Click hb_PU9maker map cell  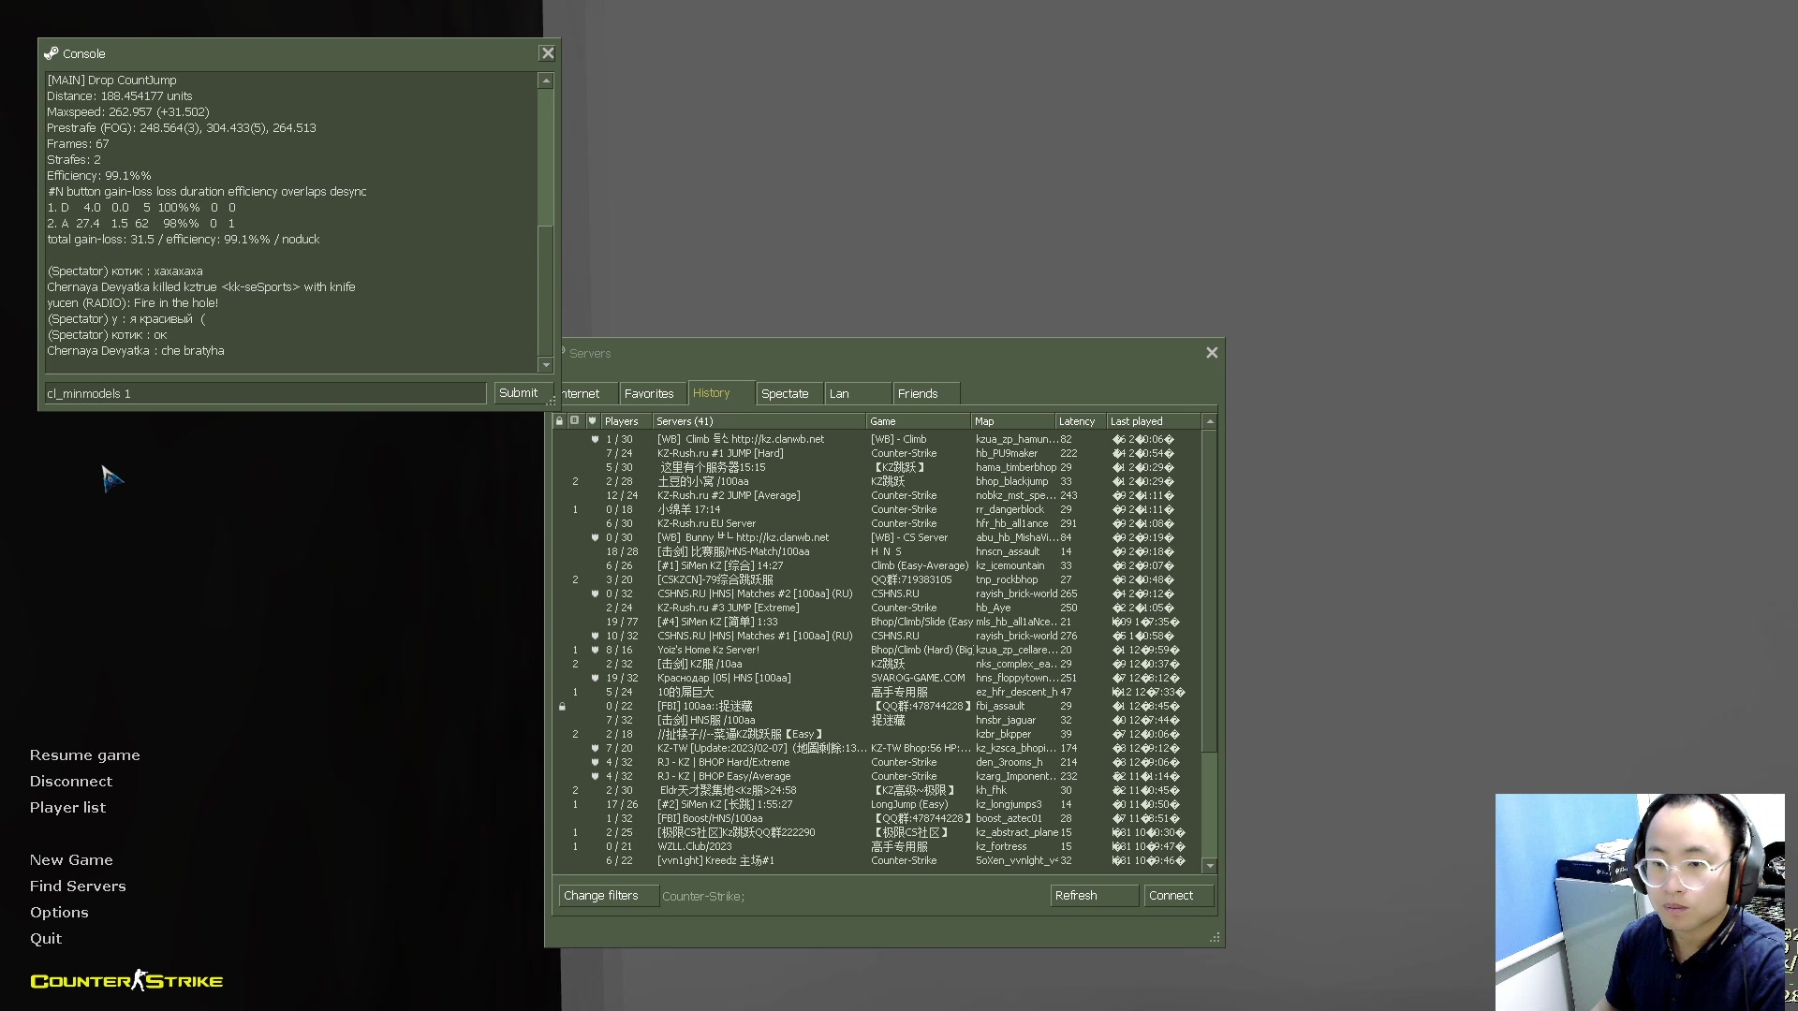[1007, 453]
